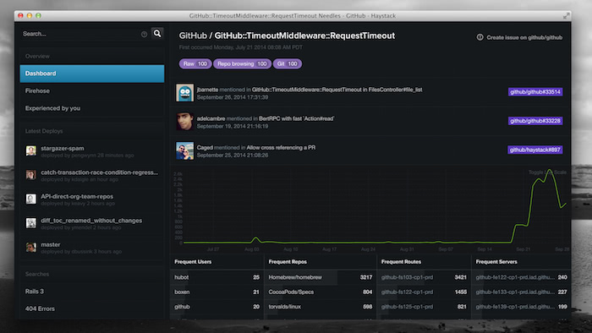Select github in Frequent Users
The image size is (592, 333).
217,307
